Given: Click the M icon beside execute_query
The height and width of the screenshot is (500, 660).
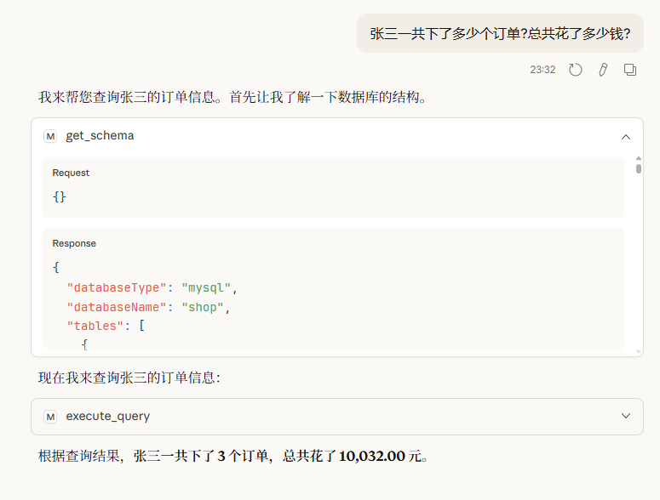Looking at the screenshot, I should tap(50, 417).
